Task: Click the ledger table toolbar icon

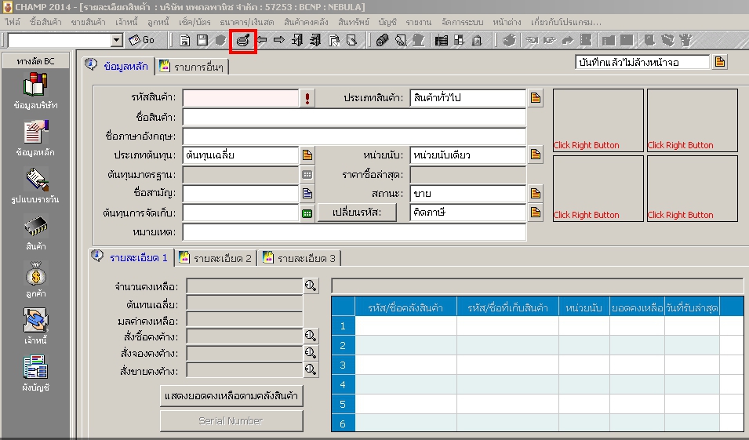Action: [x=442, y=41]
